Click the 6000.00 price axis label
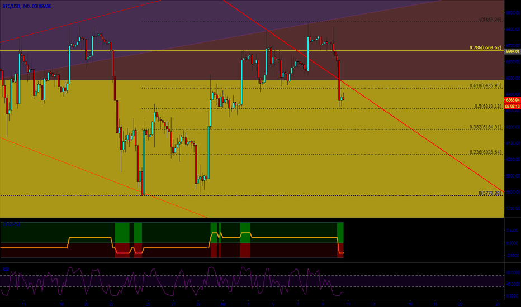The width and height of the screenshot is (521, 307). pyautogui.click(x=513, y=160)
